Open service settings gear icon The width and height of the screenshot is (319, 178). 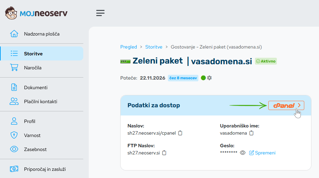tap(209, 78)
